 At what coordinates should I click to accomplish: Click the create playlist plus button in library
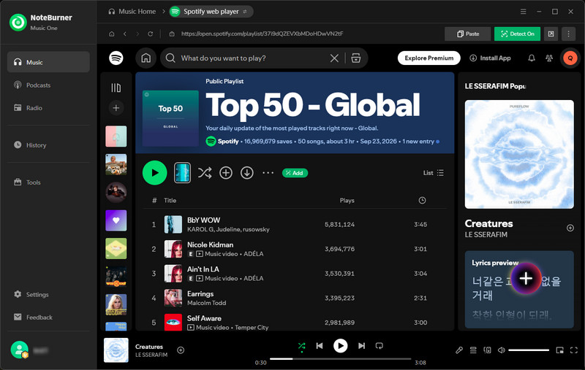coord(116,108)
